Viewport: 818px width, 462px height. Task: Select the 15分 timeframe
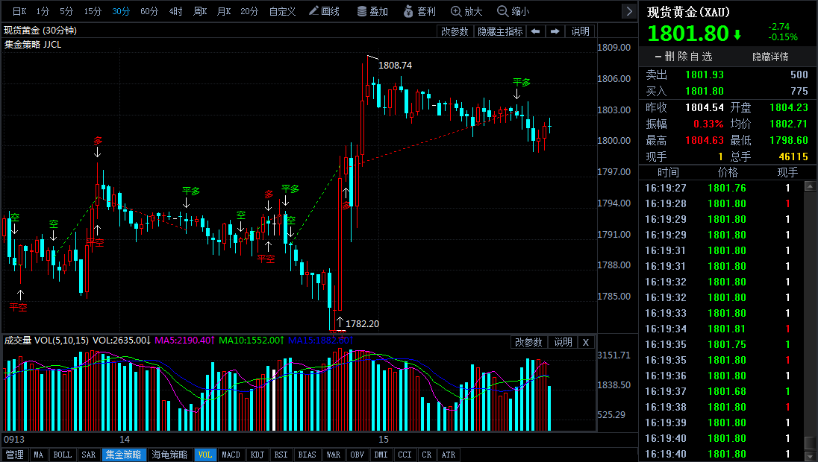click(93, 11)
